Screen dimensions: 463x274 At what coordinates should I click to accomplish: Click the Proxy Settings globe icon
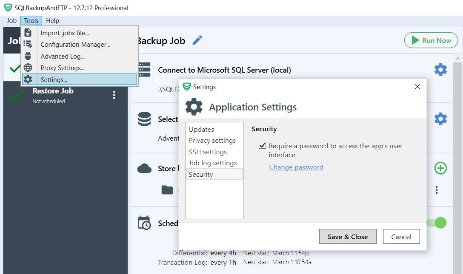[28, 68]
